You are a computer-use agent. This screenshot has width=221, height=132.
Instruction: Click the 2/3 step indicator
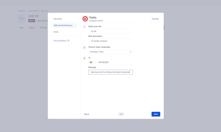(x=121, y=114)
